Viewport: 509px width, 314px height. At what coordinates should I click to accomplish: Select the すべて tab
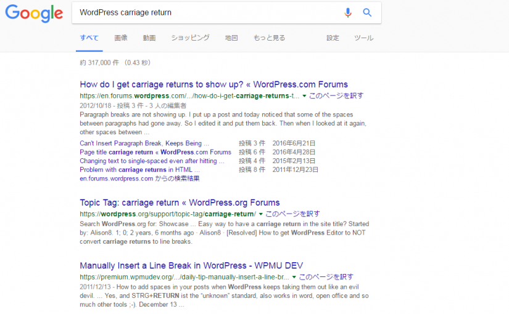[89, 38]
